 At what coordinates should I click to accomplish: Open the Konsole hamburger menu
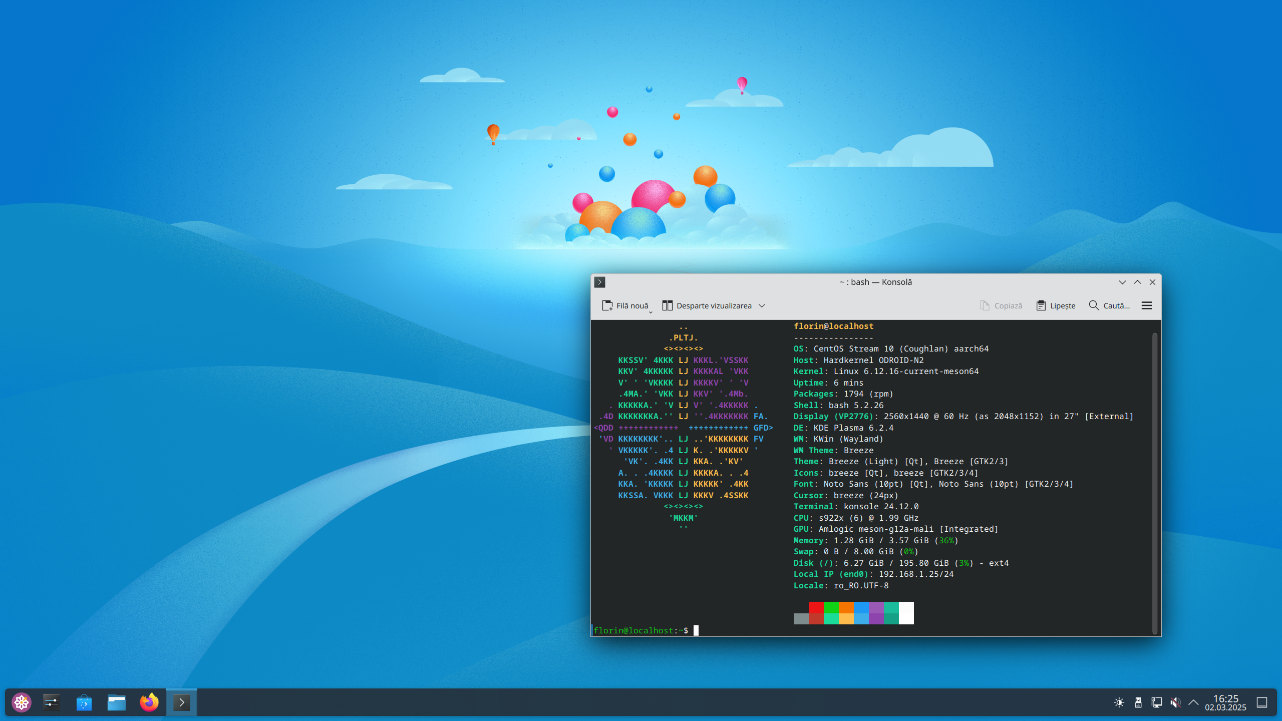pyautogui.click(x=1147, y=306)
